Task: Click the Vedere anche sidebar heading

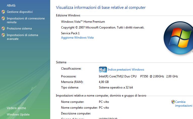Action: tap(16, 108)
